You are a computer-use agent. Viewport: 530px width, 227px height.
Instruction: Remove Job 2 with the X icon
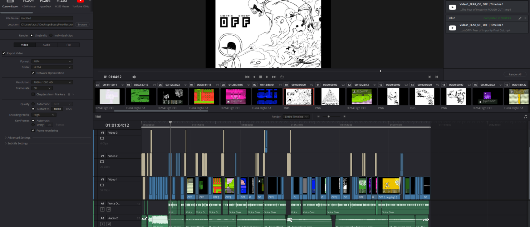pyautogui.click(x=525, y=18)
